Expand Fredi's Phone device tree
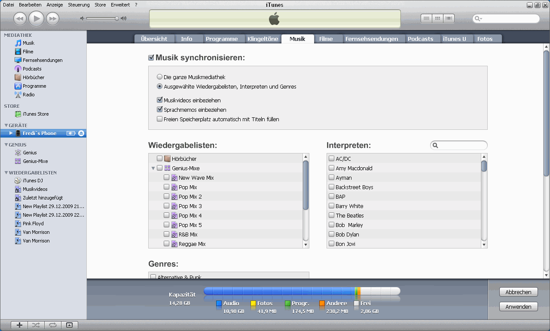 click(11, 133)
